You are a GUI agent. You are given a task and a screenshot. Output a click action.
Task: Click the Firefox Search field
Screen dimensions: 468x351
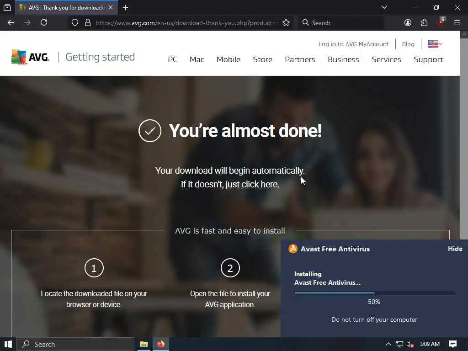coord(341,23)
